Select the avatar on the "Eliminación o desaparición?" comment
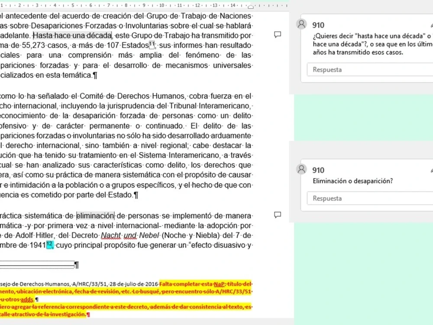433x325 pixels. tap(301, 169)
